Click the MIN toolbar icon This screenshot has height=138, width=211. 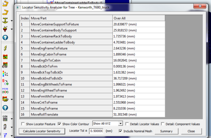(x=5, y=91)
